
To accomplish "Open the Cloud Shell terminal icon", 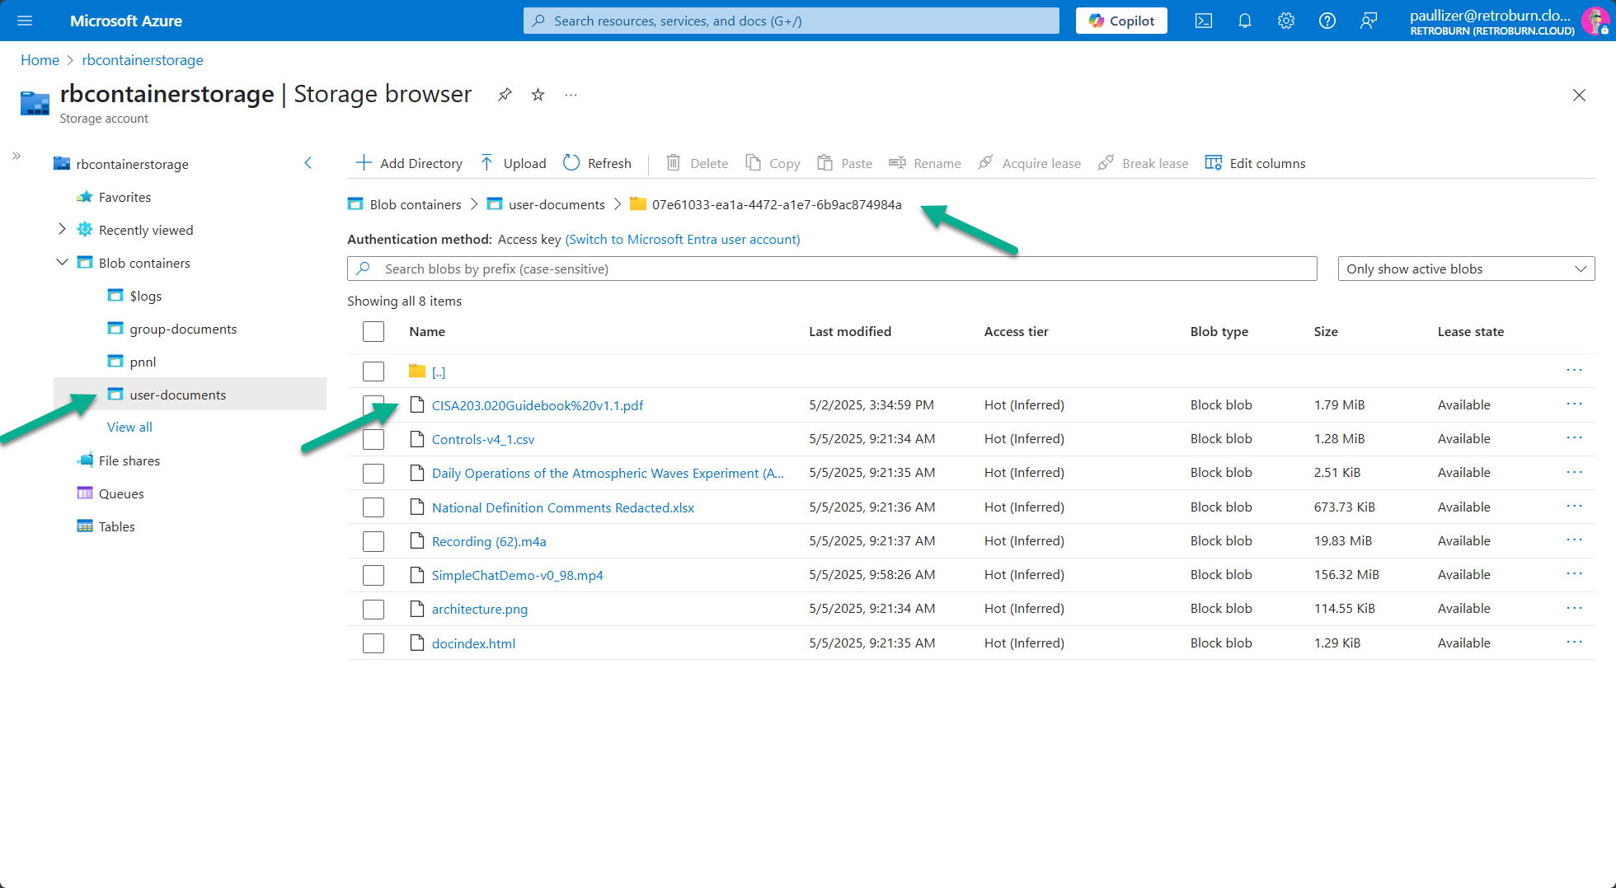I will [x=1203, y=21].
